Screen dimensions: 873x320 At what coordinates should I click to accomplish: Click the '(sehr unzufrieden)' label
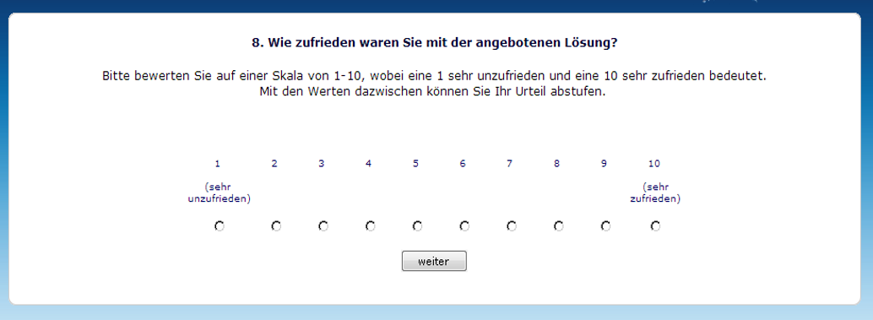(219, 193)
